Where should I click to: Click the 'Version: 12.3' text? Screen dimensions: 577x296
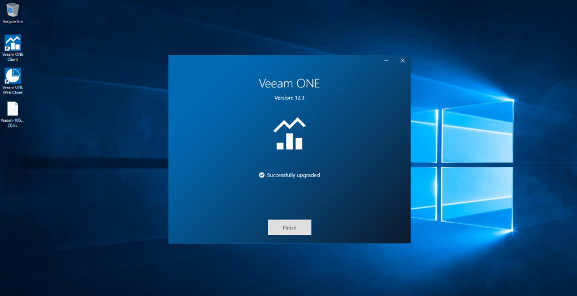click(289, 98)
